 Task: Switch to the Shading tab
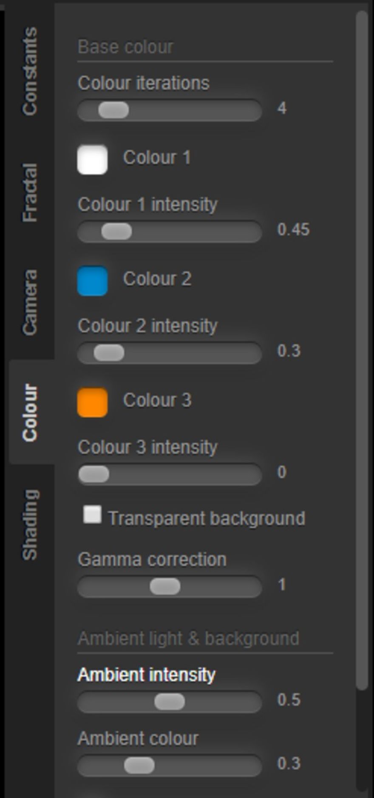click(30, 524)
